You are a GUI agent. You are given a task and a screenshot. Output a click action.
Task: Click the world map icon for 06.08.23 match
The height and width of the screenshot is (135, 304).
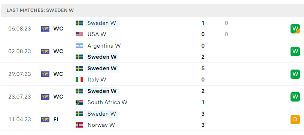point(45,29)
